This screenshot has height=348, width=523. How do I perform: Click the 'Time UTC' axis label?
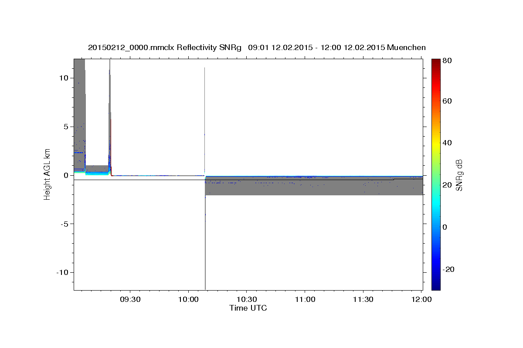click(248, 308)
